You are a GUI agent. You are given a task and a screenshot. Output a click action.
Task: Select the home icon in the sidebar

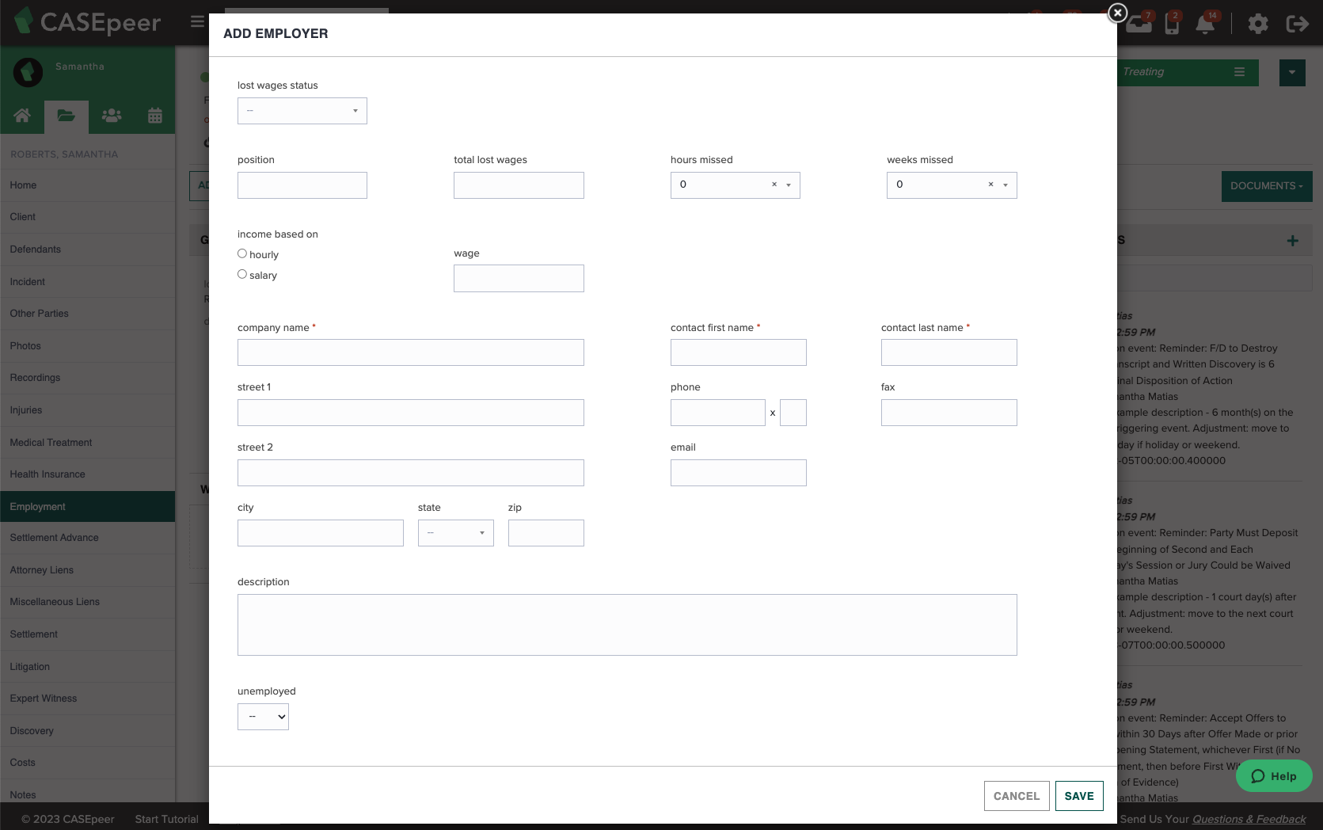point(22,116)
